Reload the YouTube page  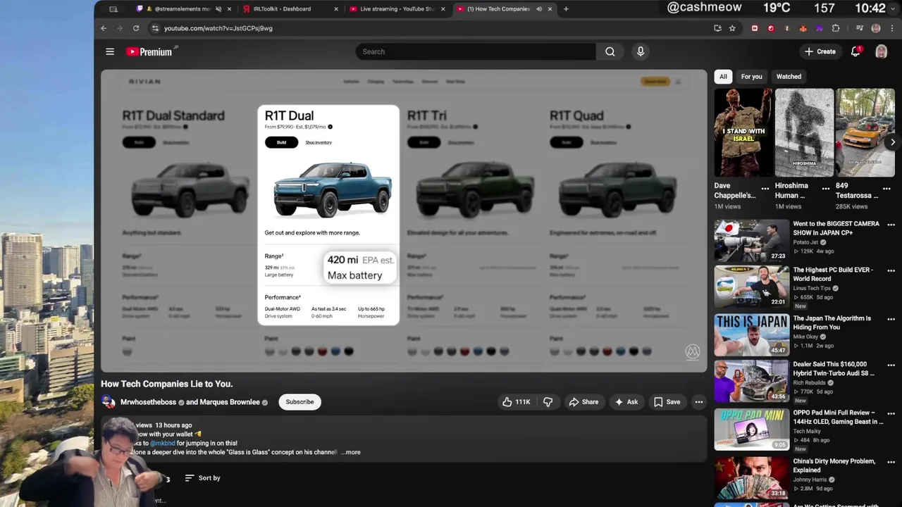[x=136, y=28]
